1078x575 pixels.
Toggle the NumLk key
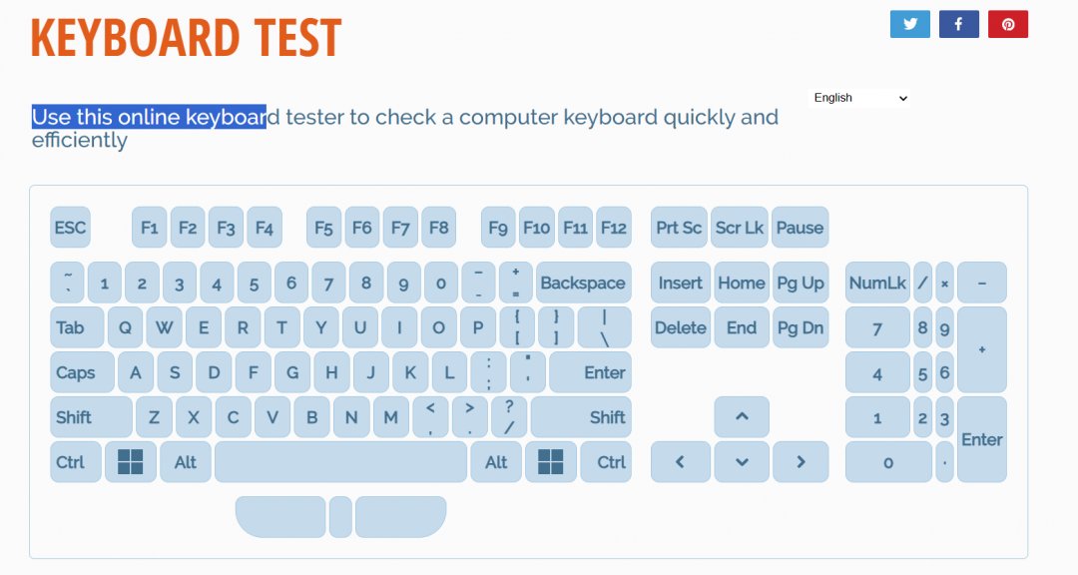(x=877, y=283)
